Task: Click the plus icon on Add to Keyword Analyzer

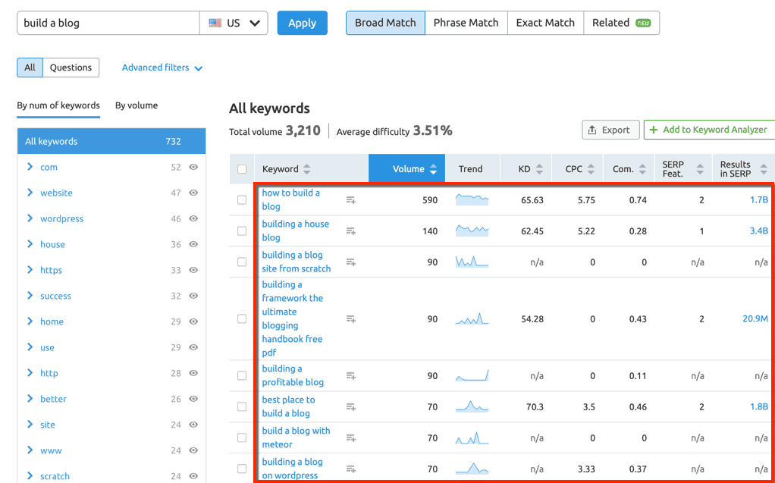Action: [654, 130]
